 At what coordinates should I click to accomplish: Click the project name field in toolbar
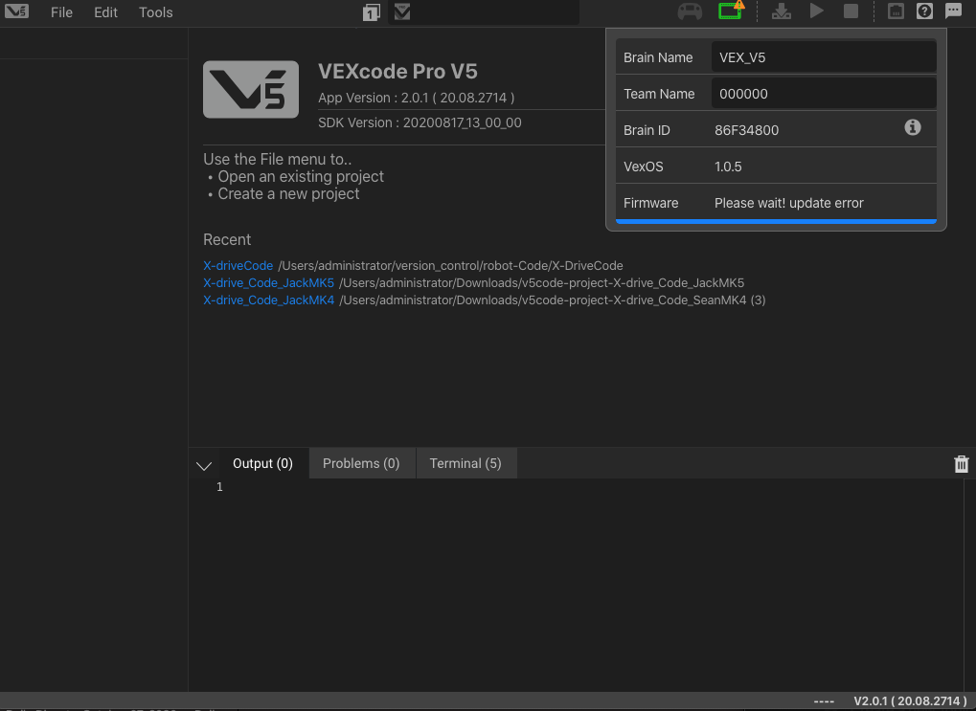point(484,12)
